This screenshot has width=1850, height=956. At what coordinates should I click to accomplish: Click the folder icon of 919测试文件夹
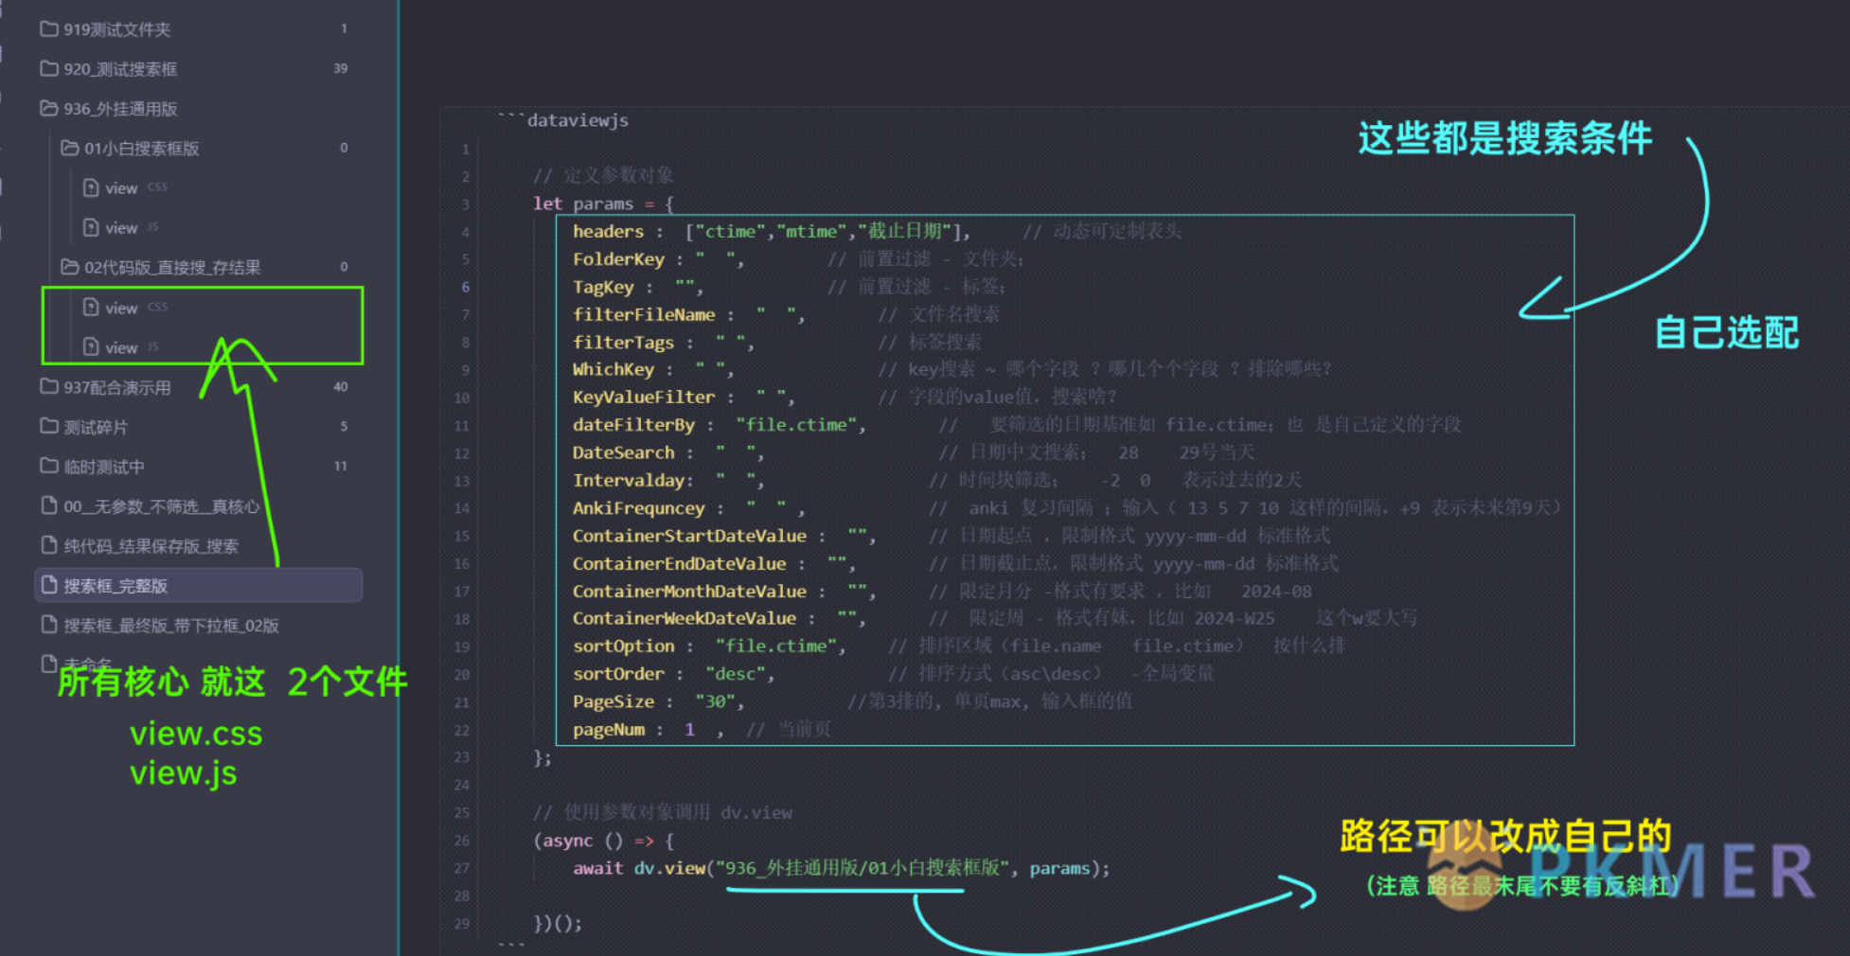click(49, 29)
